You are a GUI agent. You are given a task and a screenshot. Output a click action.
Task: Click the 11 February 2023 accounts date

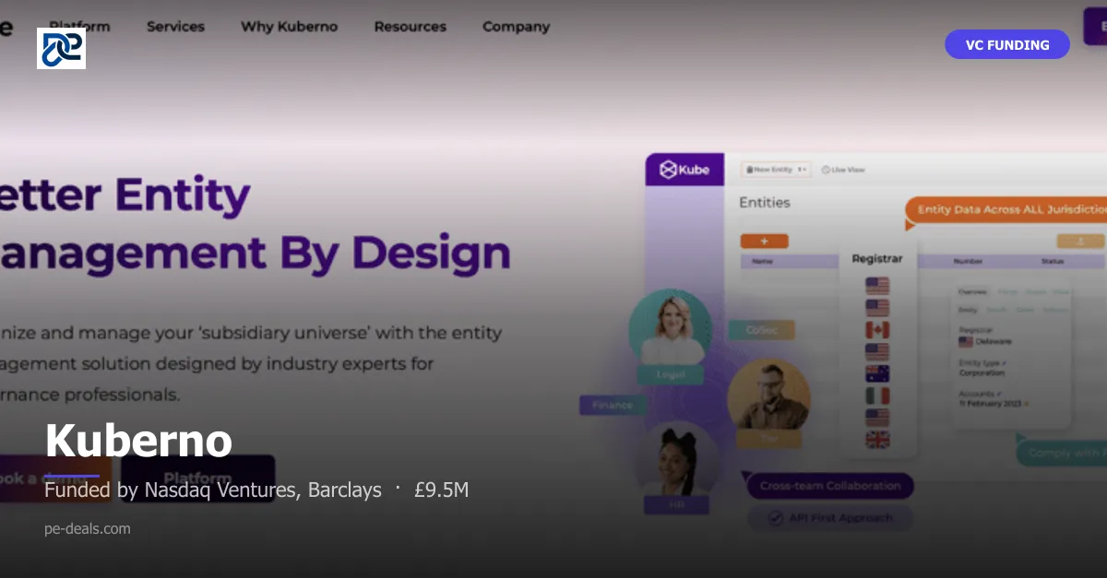click(x=992, y=404)
